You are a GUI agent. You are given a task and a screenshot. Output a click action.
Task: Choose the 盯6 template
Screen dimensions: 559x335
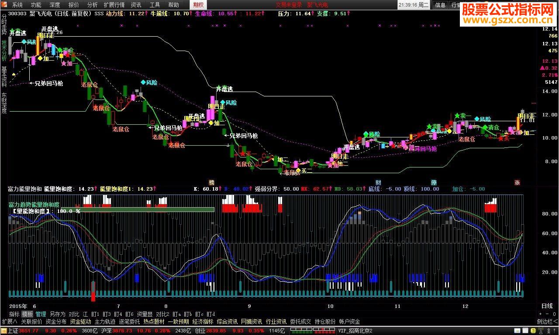click(x=129, y=314)
